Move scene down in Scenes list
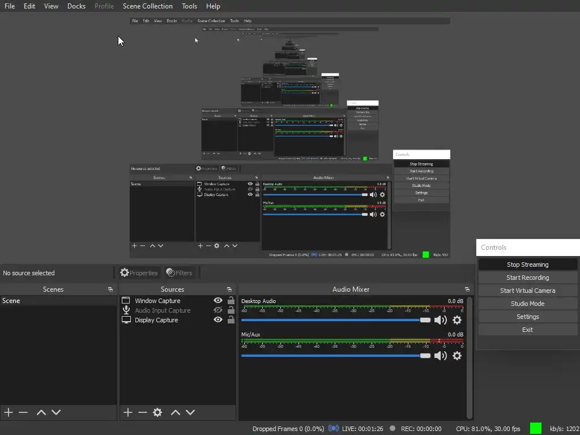The image size is (580, 435). 56,412
